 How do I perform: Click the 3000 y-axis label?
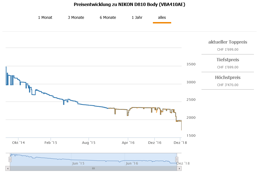[191, 82]
